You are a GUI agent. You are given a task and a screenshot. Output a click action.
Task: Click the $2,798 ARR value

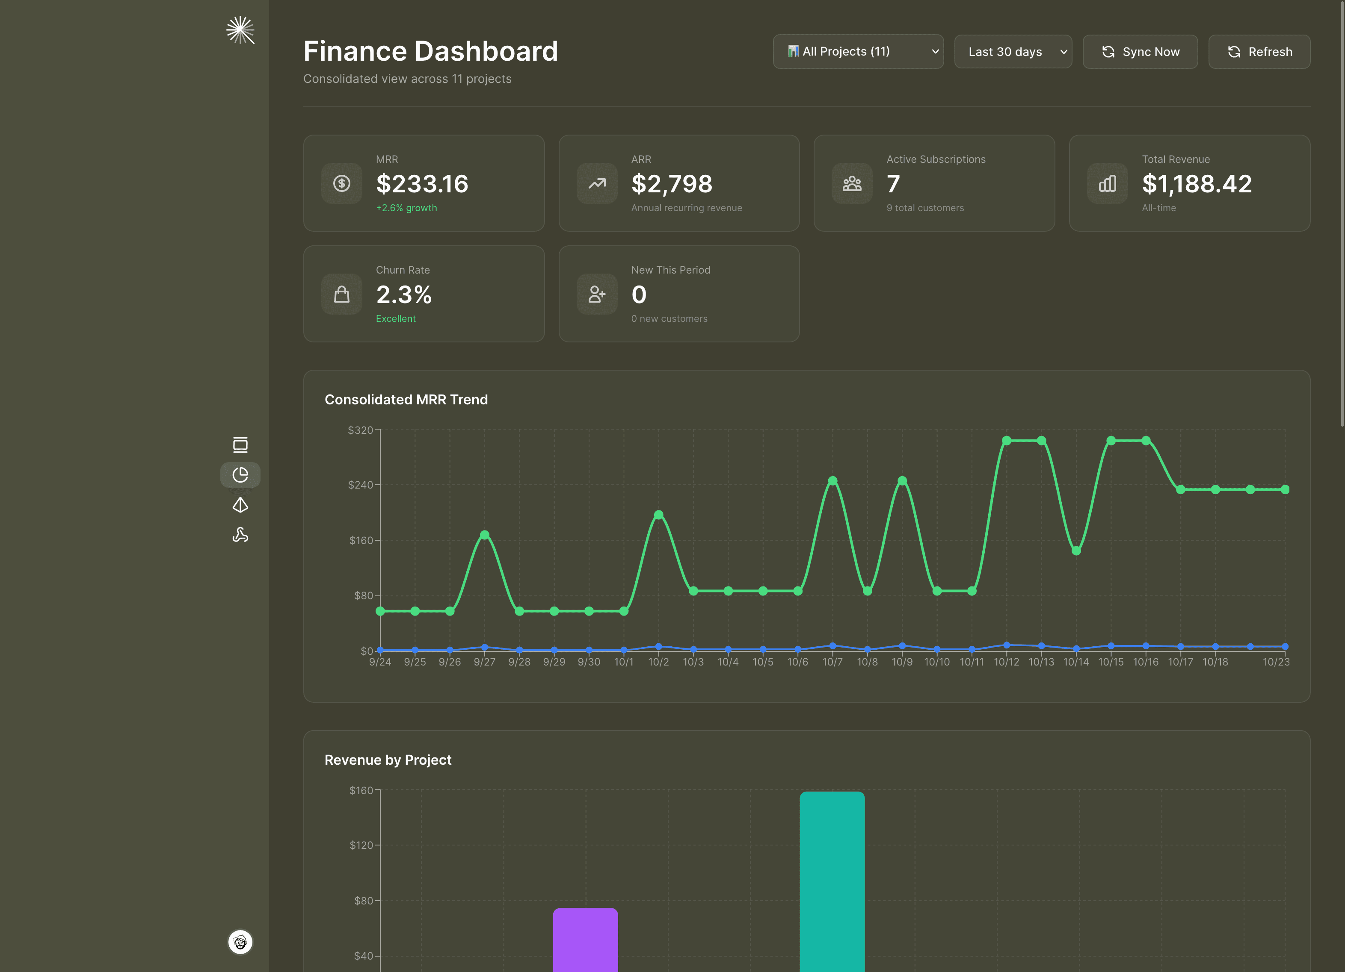(672, 184)
